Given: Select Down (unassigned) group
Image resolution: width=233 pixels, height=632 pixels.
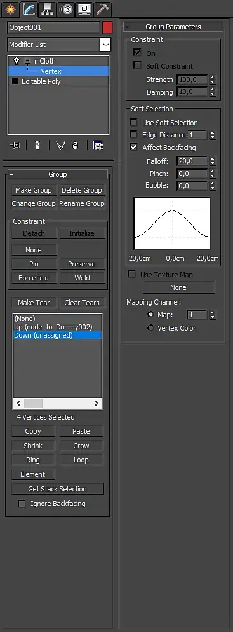Looking at the screenshot, I should coord(58,335).
